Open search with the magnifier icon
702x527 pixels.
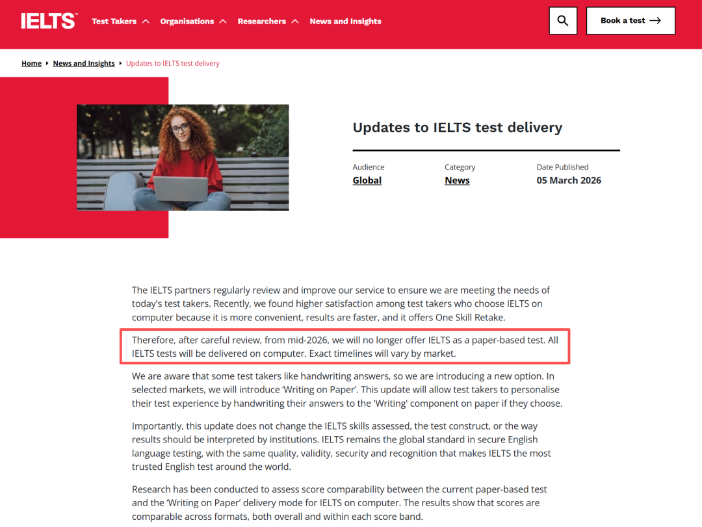(x=563, y=21)
